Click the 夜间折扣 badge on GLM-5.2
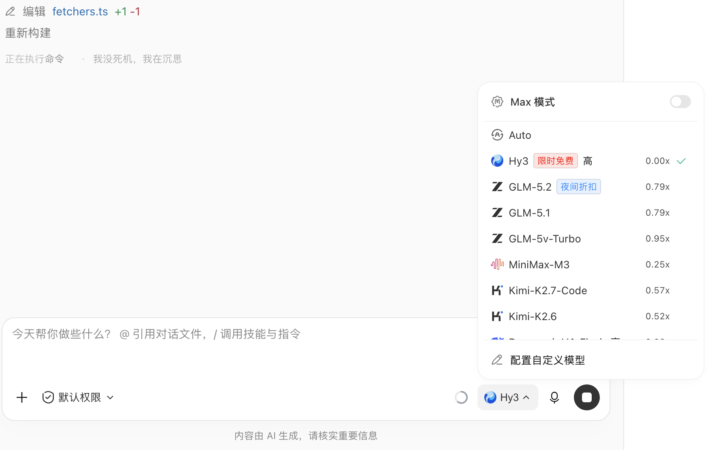712x450 pixels. [x=579, y=187]
